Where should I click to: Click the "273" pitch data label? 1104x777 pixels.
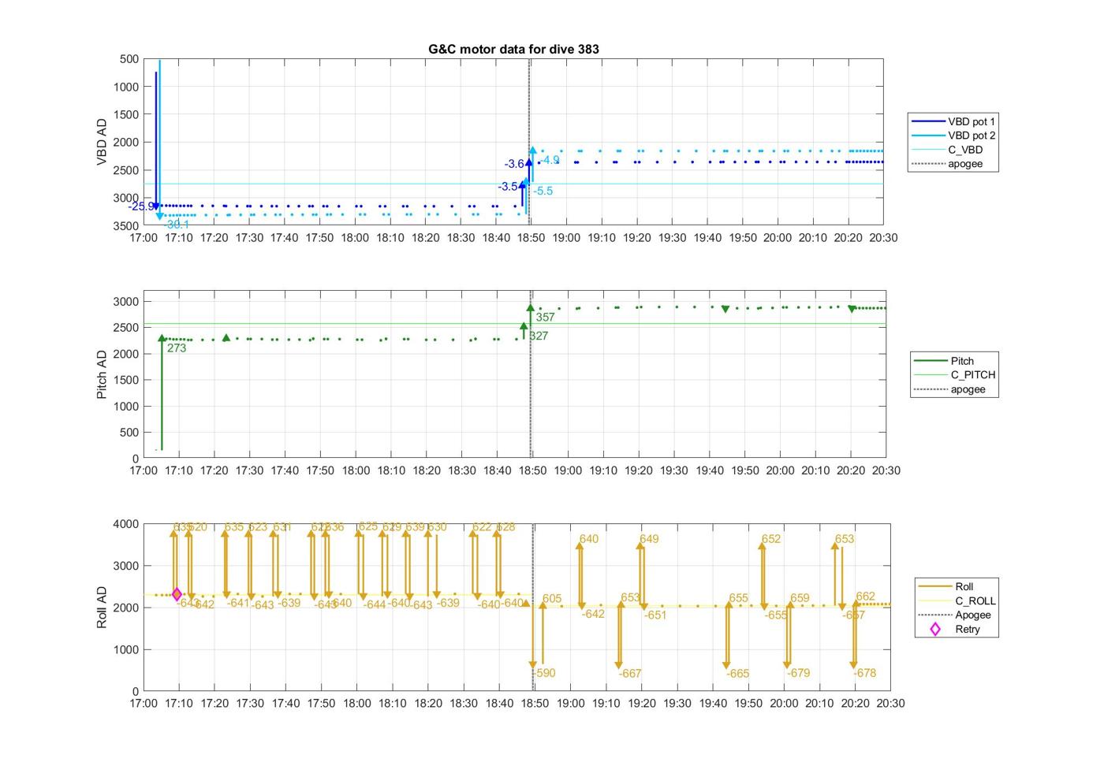[177, 348]
